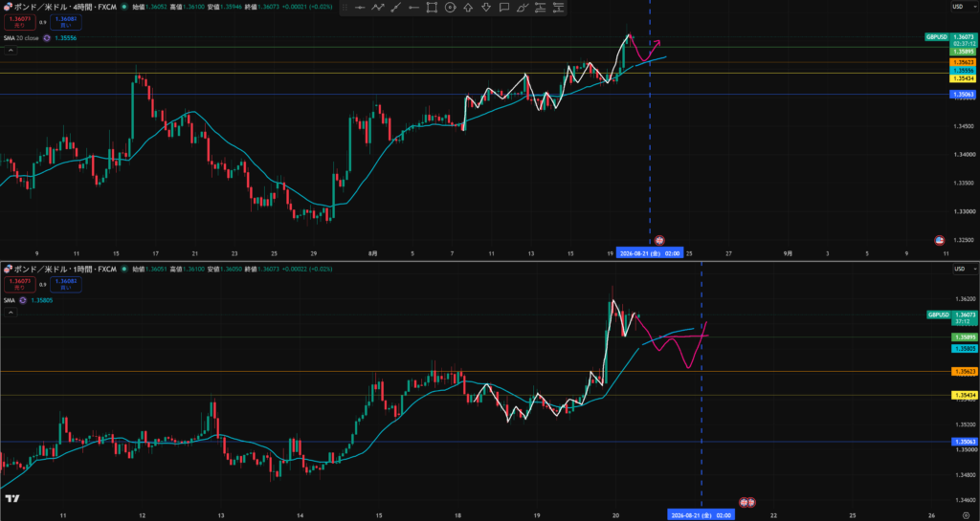Click the blue 1.35063 price tag on the lower axis
Screen dimensions: 980x521
[963, 442]
